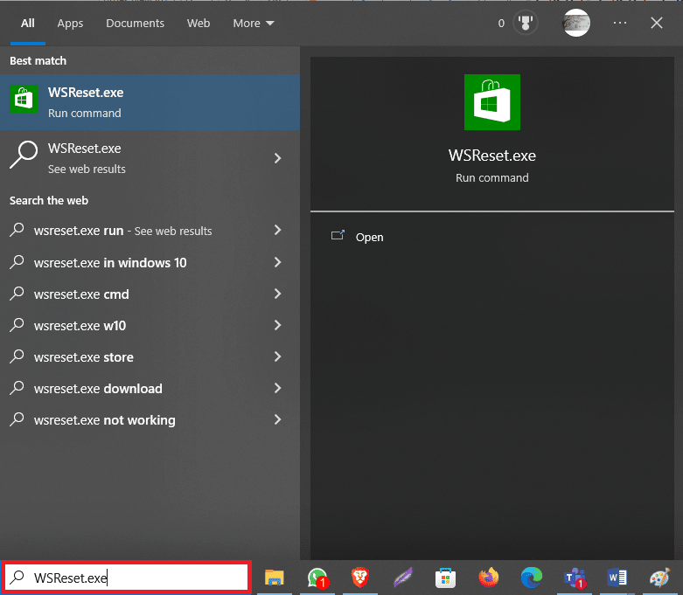The width and height of the screenshot is (683, 595).
Task: Select the wsreset.exe in windows 10 suggestion
Action: point(150,262)
